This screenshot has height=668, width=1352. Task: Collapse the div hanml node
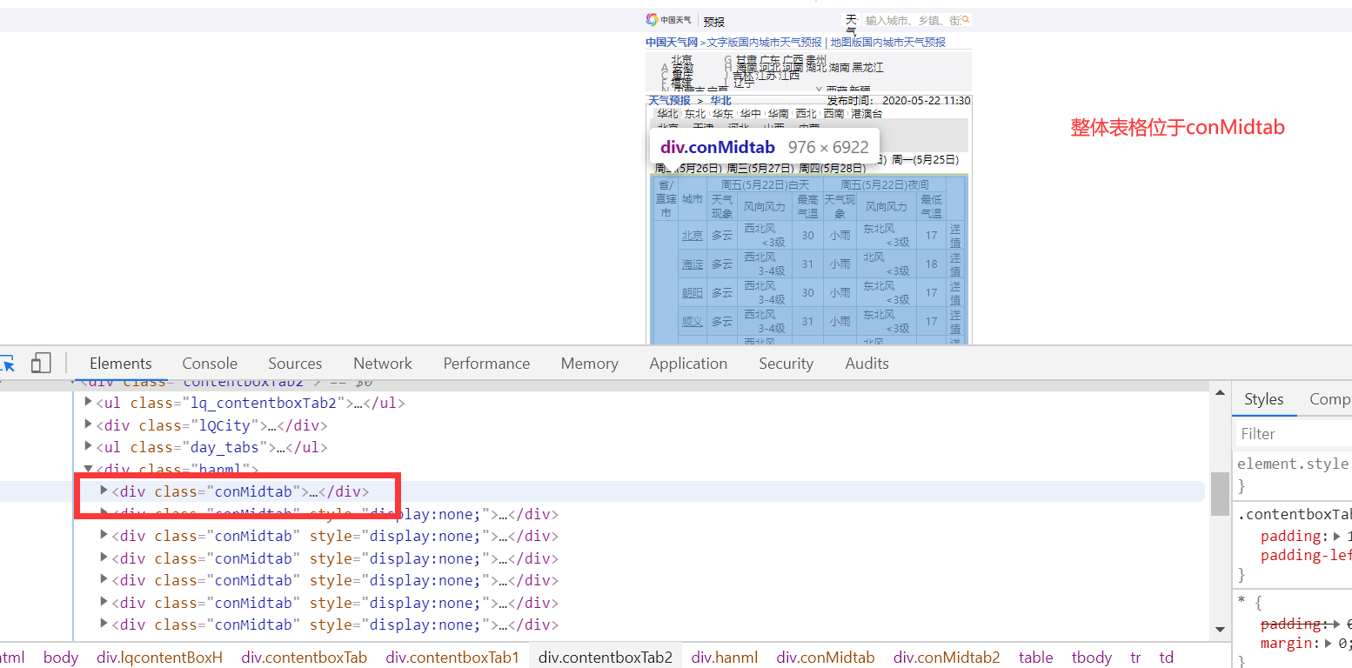[90, 469]
